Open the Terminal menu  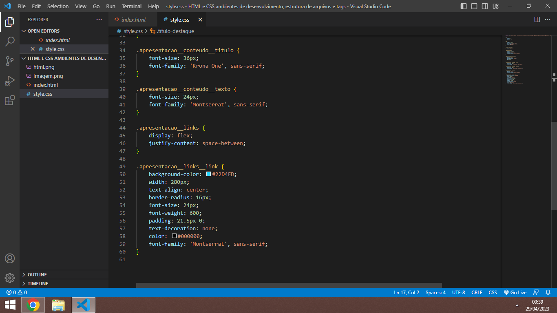(132, 6)
